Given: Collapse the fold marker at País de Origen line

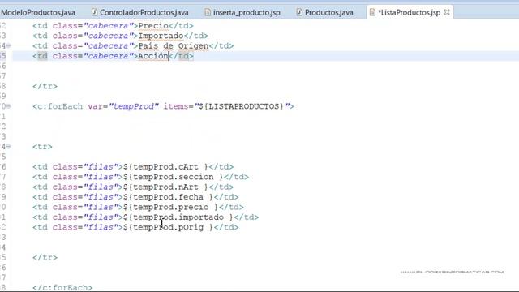Looking at the screenshot, I should pyautogui.click(x=9, y=45).
